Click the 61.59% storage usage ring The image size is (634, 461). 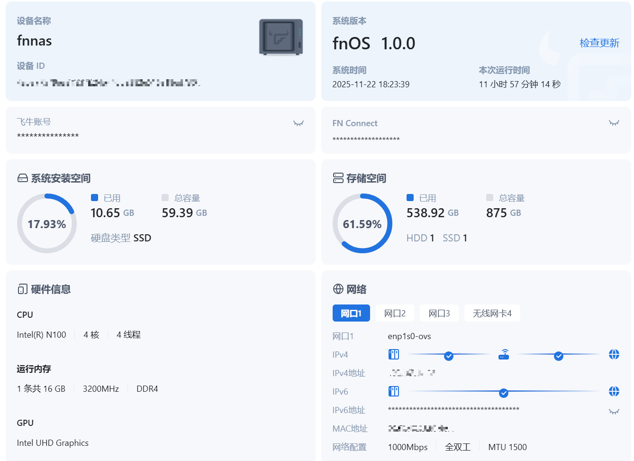coord(362,224)
